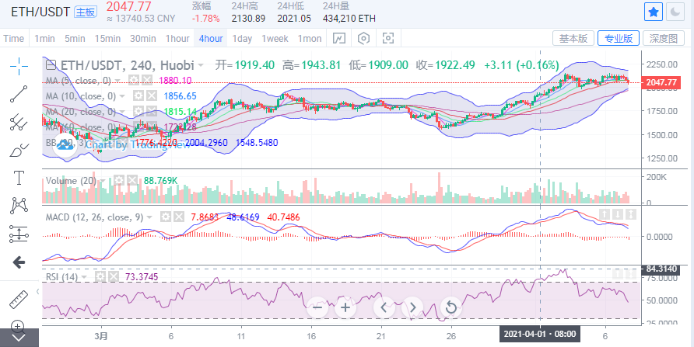Select the 15min interval tab
The image size is (694, 347).
click(107, 38)
